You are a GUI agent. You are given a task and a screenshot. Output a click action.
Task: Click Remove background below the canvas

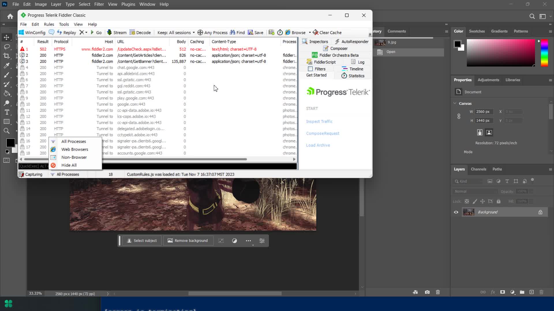pos(188,240)
